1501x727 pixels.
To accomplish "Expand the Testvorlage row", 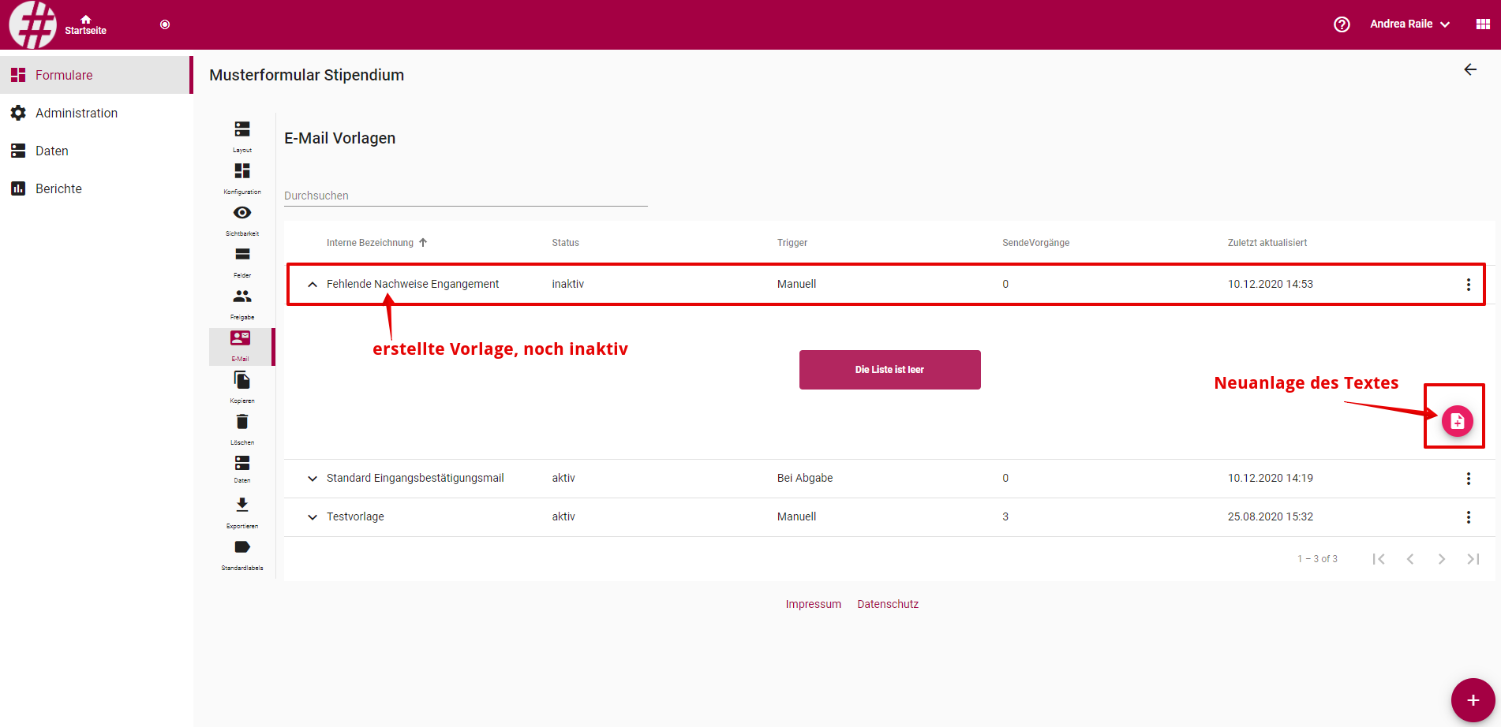I will click(313, 517).
